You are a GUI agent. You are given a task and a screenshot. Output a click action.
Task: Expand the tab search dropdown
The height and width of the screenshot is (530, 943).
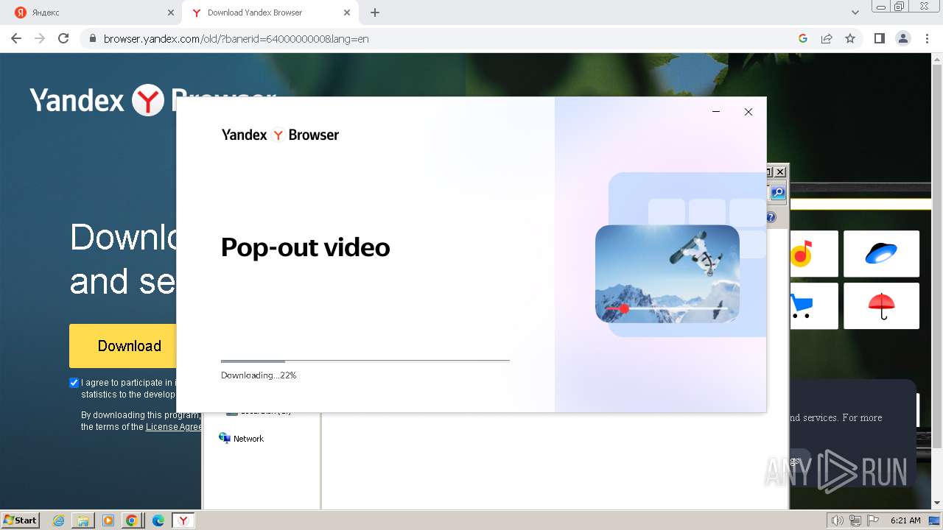coord(855,13)
